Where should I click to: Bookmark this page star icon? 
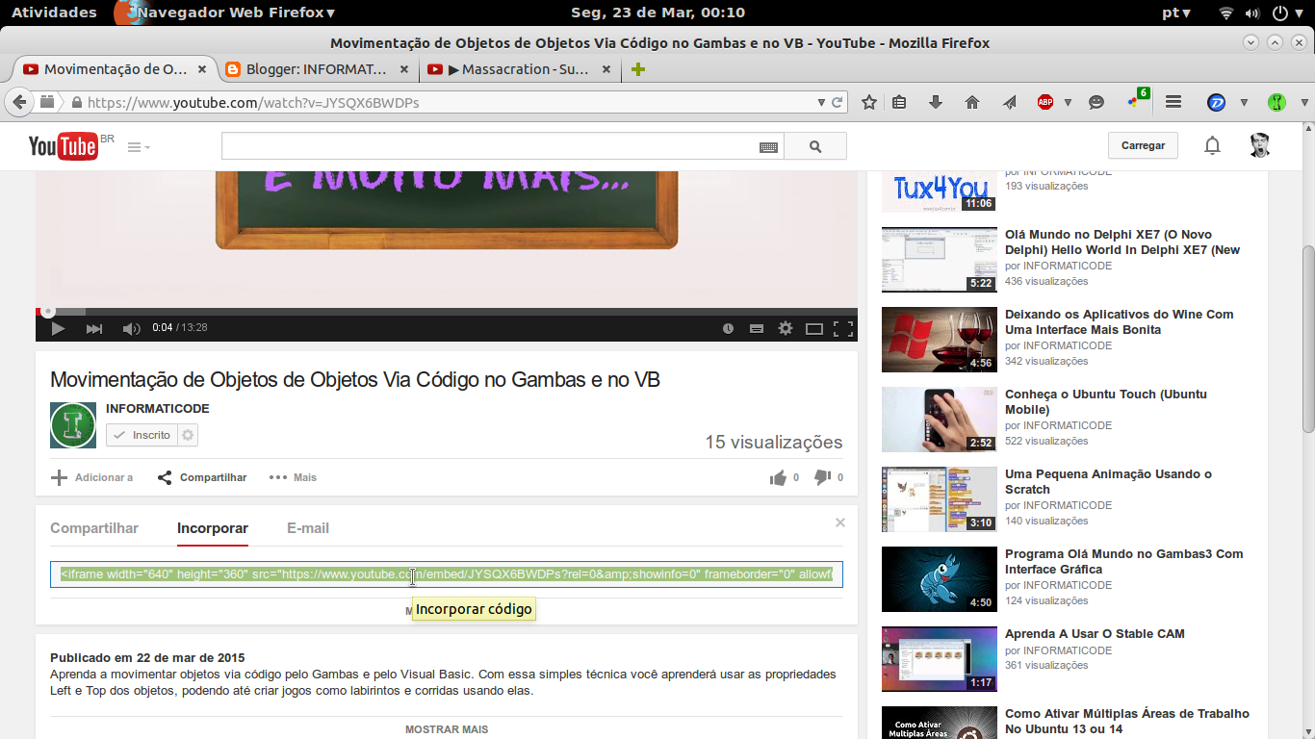869,102
